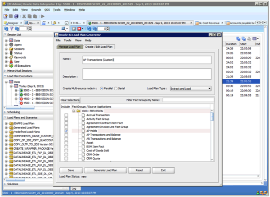
Task: Check AR Transactions and Balance checkbox
Action: pos(66,139)
